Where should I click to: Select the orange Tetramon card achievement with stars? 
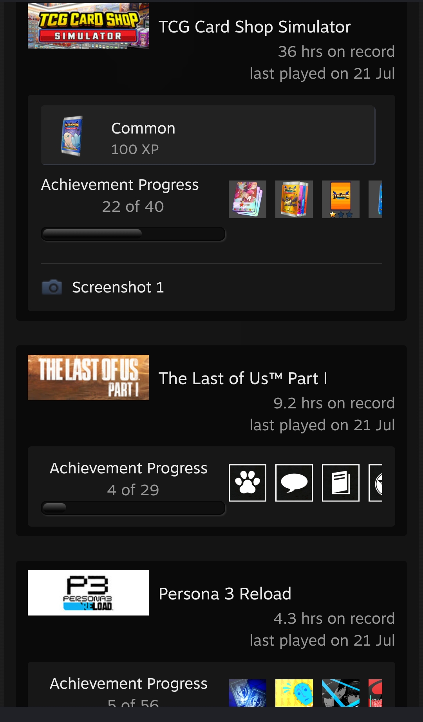(341, 199)
